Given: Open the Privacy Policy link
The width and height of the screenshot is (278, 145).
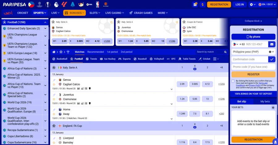Looking at the screenshot, I should click(x=255, y=85).
